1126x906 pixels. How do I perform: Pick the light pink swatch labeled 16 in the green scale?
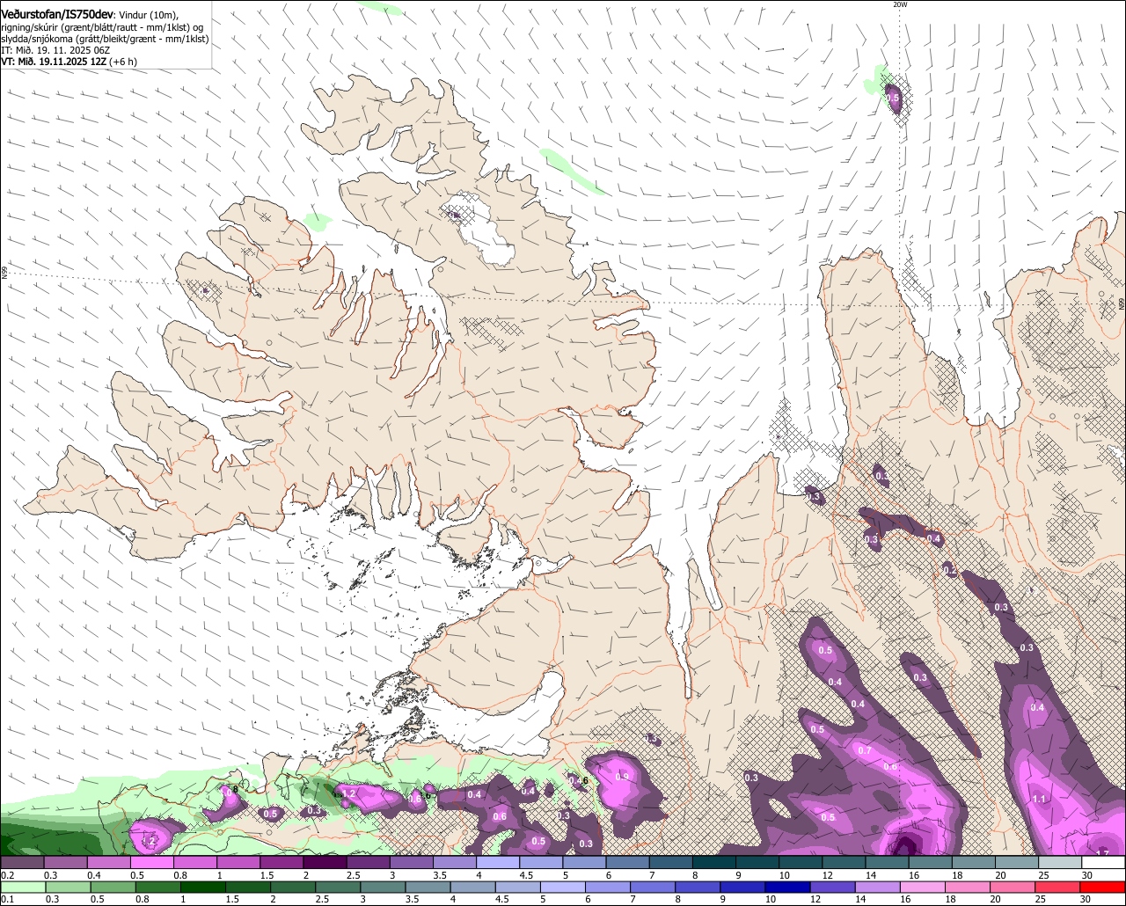point(923,887)
